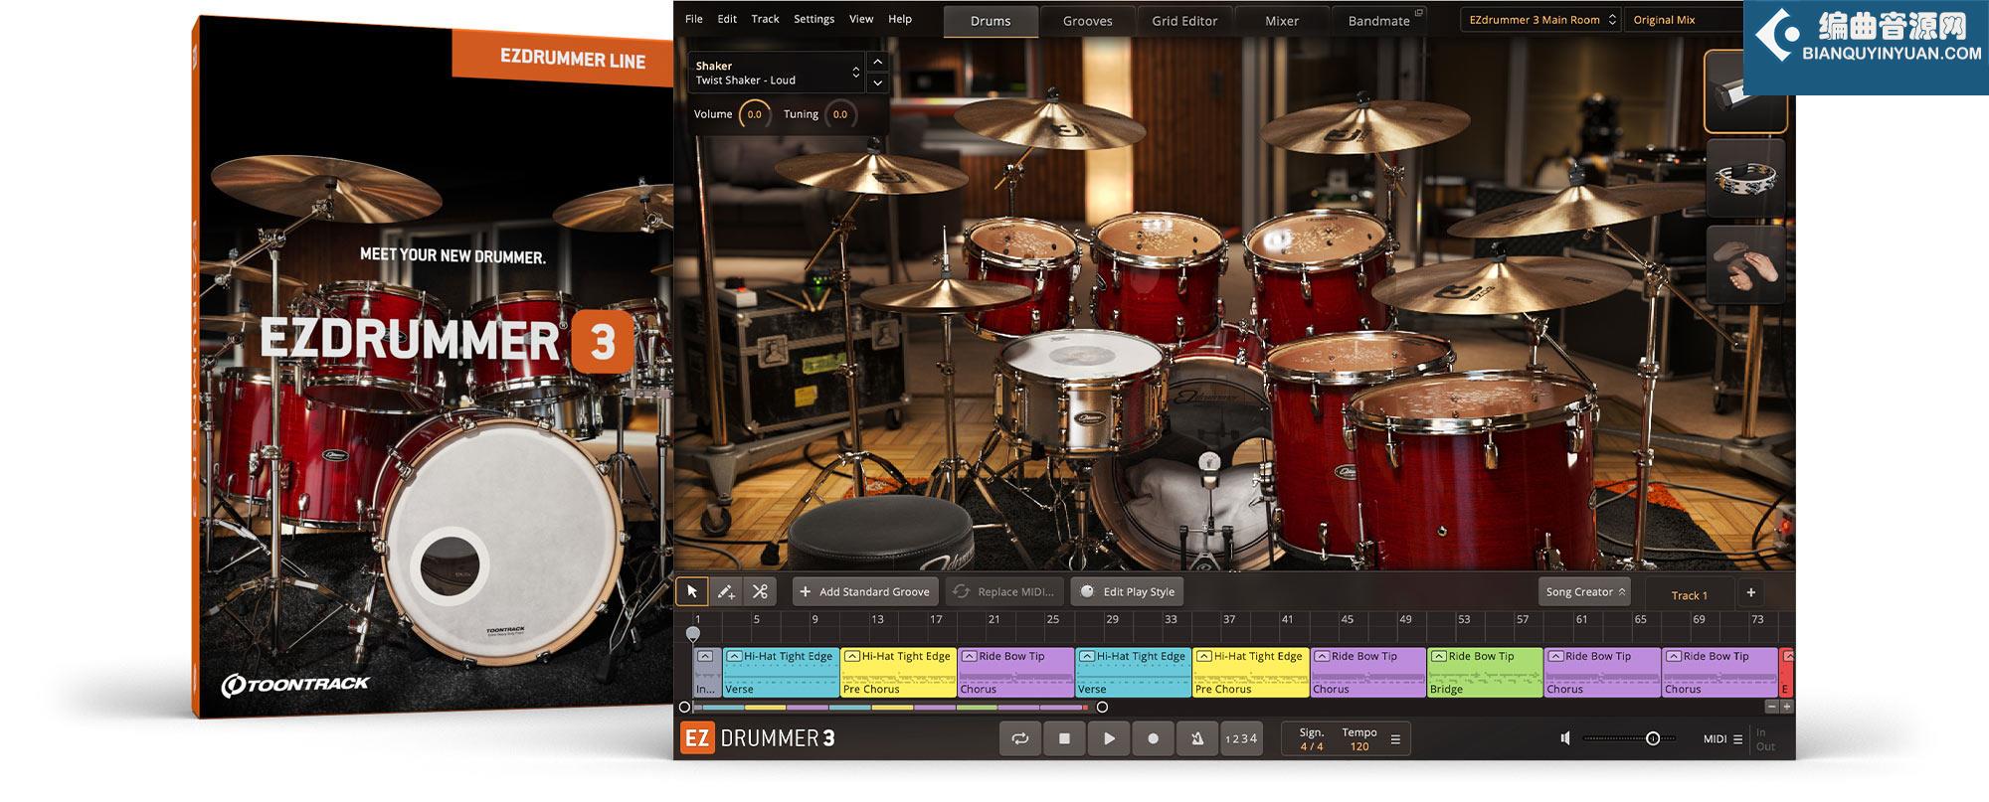Click the kick drum pedal beater

point(1209,462)
